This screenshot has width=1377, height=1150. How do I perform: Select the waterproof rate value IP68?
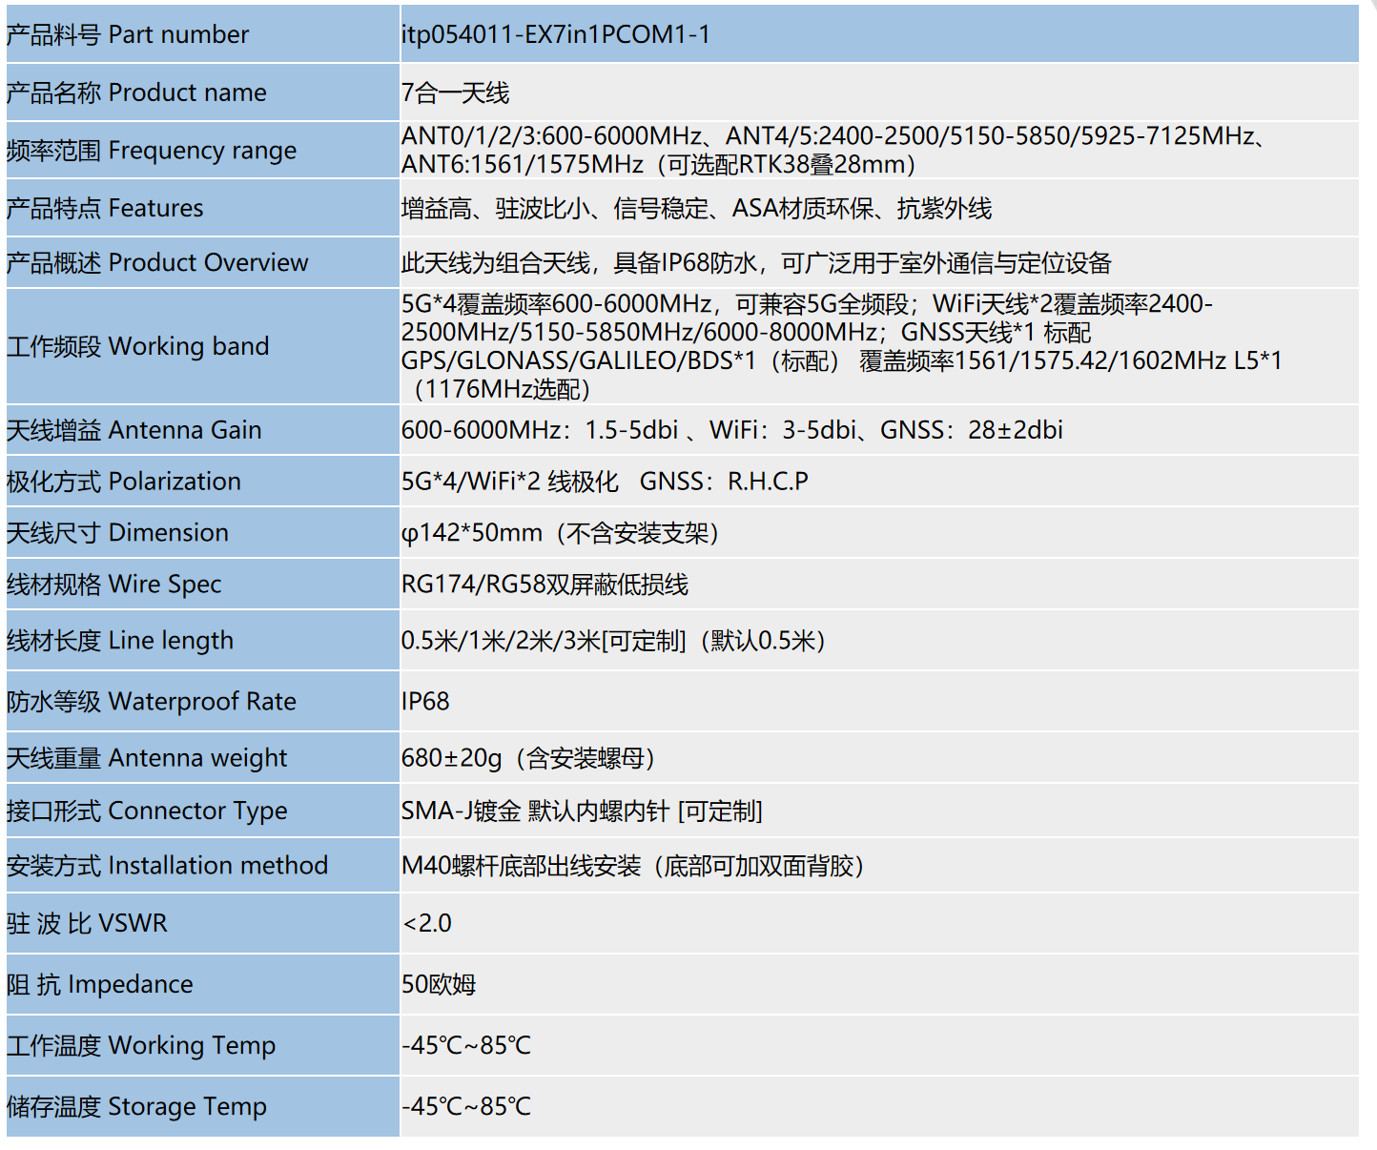pos(425,702)
